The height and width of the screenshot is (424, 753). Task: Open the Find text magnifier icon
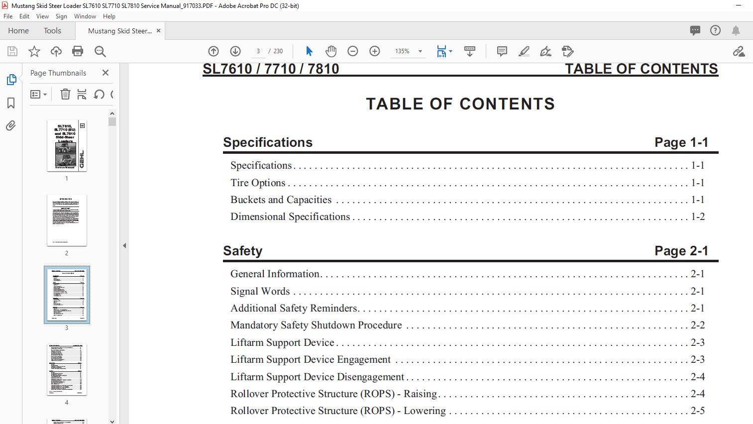[100, 51]
